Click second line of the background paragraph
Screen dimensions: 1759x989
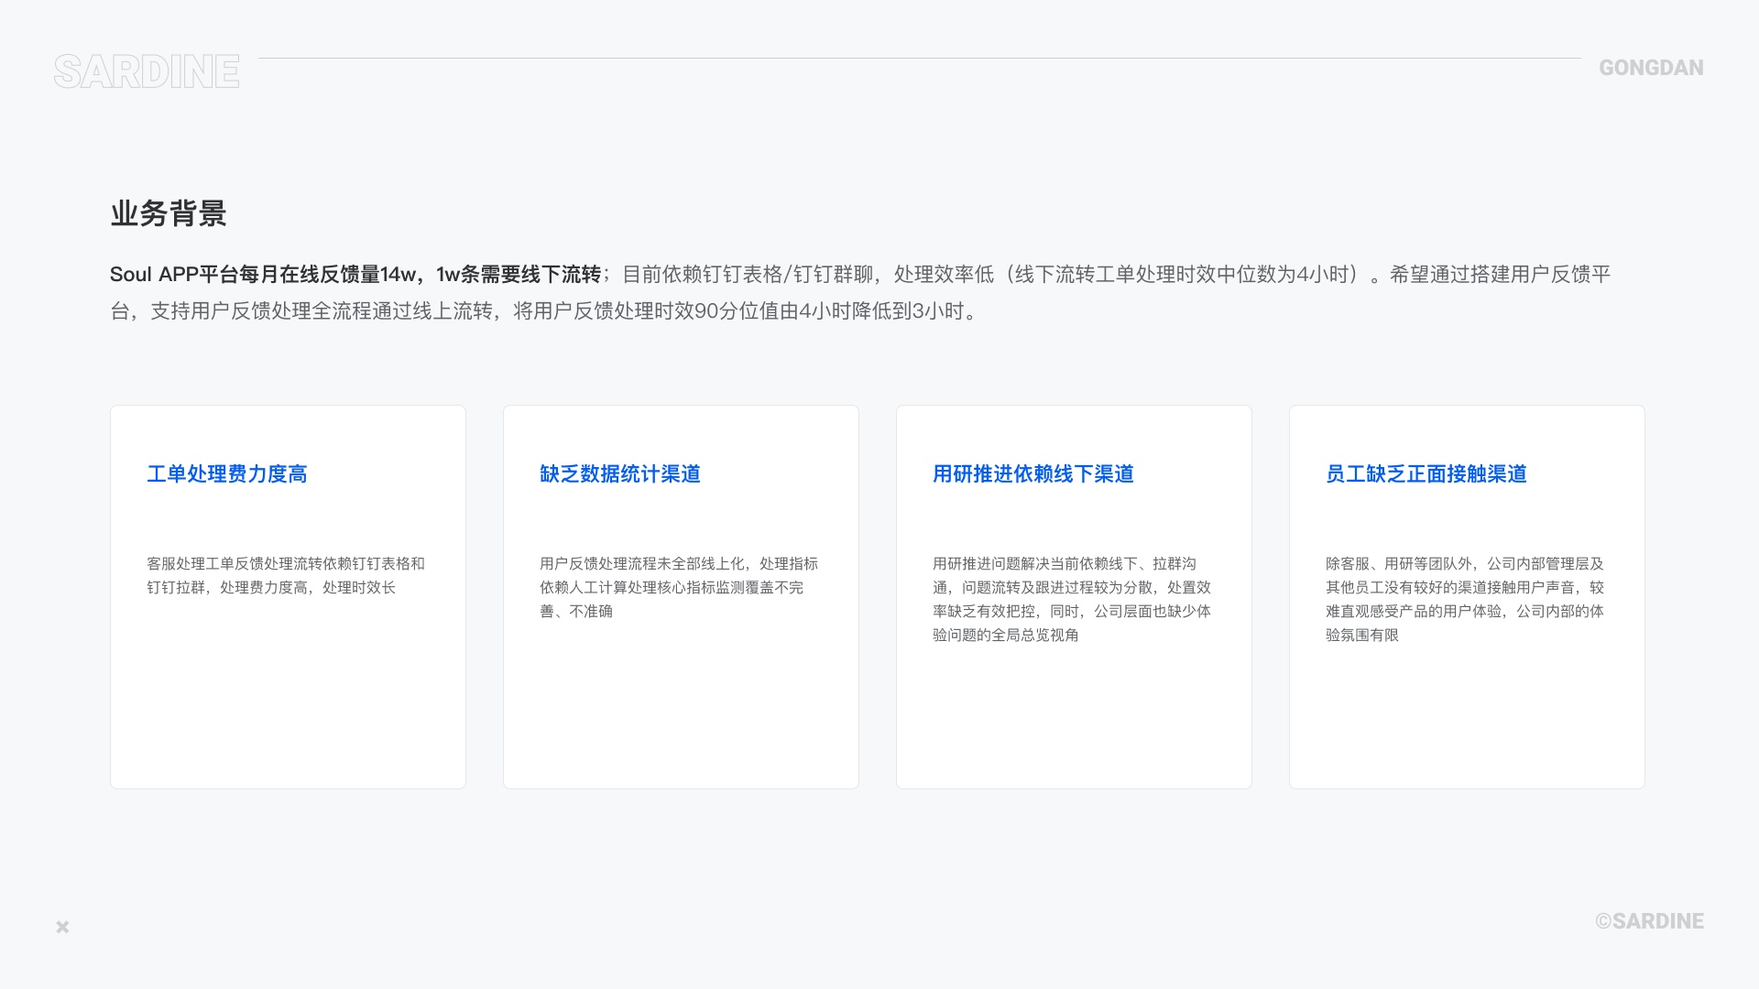[x=544, y=311]
